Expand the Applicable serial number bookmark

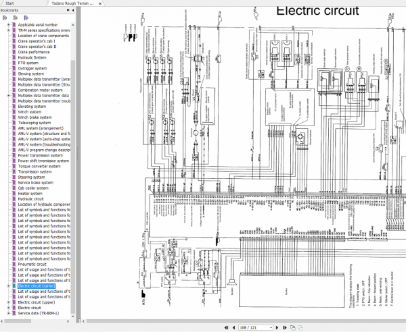click(x=8, y=25)
